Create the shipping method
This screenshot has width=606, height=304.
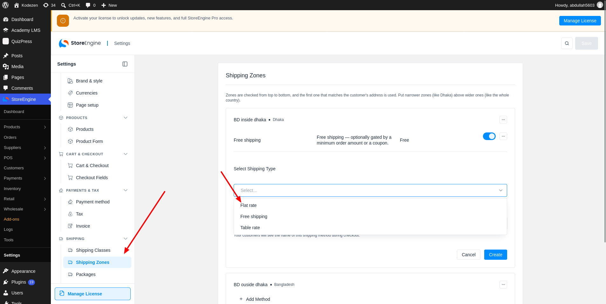point(495,255)
